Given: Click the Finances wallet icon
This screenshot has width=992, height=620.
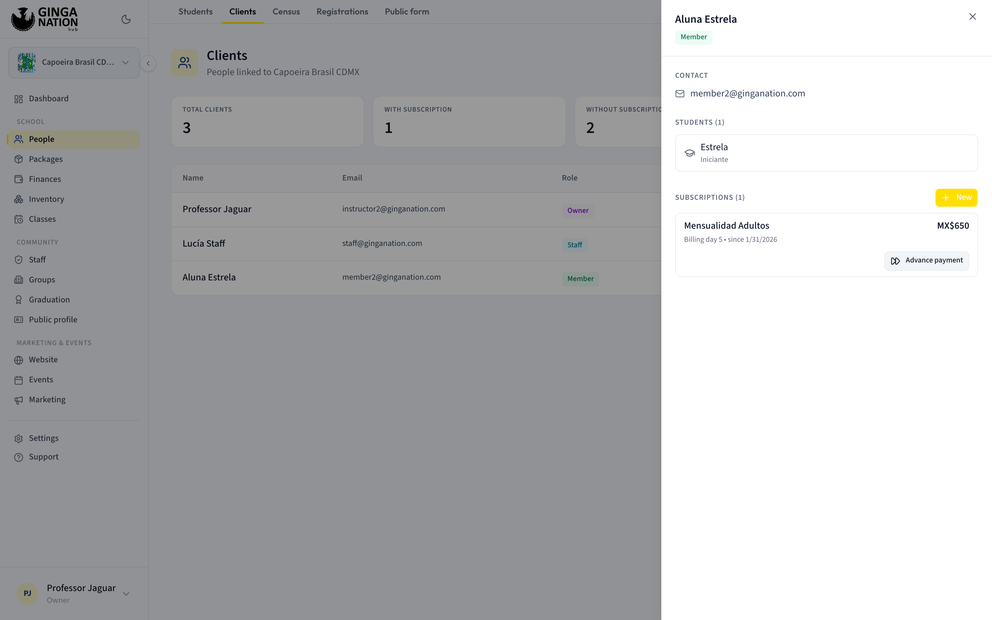Looking at the screenshot, I should (19, 179).
